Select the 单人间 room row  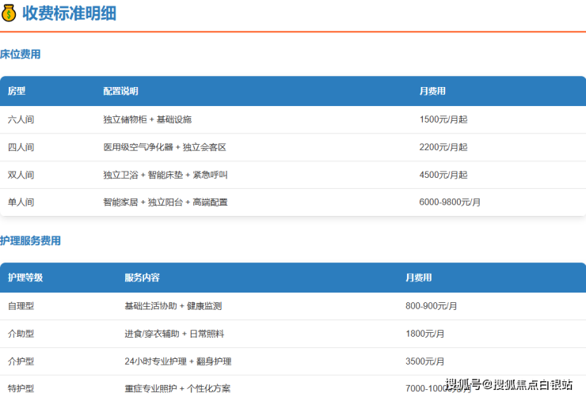(21, 202)
